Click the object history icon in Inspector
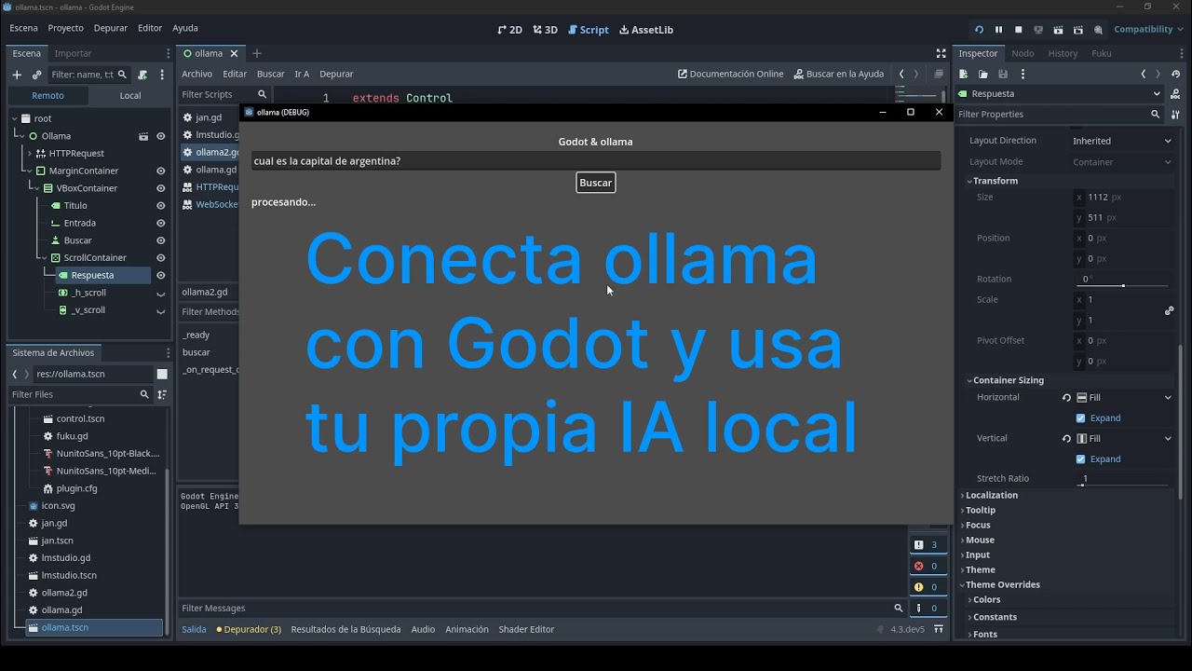Image resolution: width=1192 pixels, height=671 pixels. pos(1175,74)
